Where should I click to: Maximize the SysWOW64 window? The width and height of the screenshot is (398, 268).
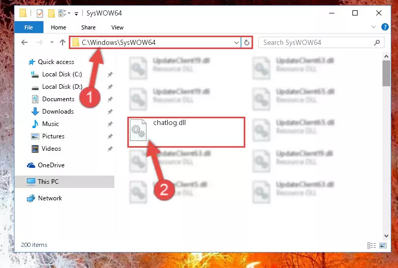355,13
